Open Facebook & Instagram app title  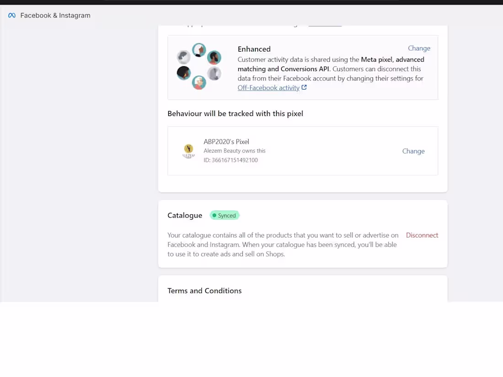tap(55, 16)
